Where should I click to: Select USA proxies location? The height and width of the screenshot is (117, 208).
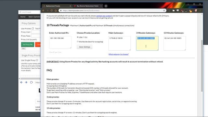coord(78,37)
